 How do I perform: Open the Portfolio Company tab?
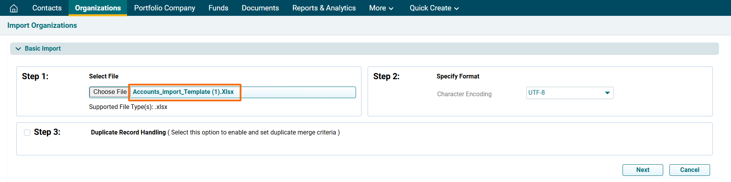coord(165,8)
